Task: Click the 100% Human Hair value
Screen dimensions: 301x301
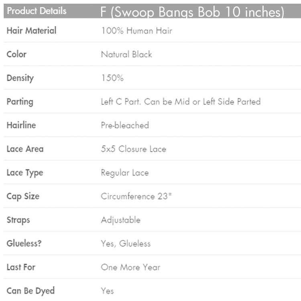Action: [x=136, y=31]
